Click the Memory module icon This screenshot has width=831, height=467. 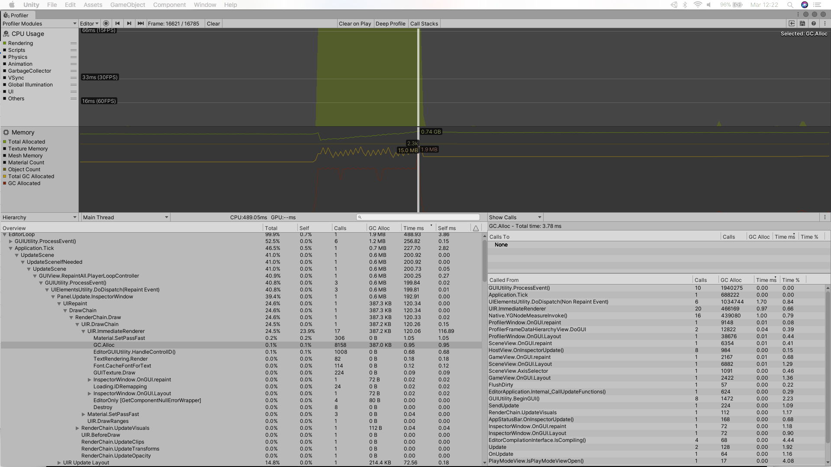pos(6,132)
